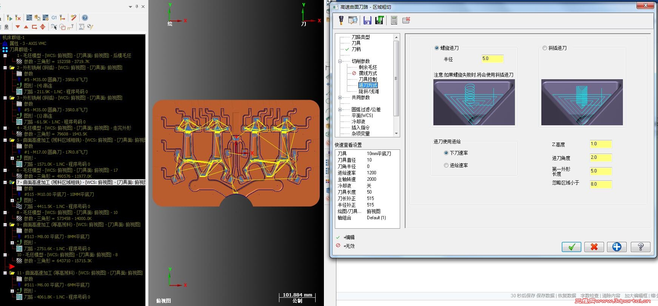Select the 螺旋进刀 radio button
The image size is (658, 306).
[437, 48]
